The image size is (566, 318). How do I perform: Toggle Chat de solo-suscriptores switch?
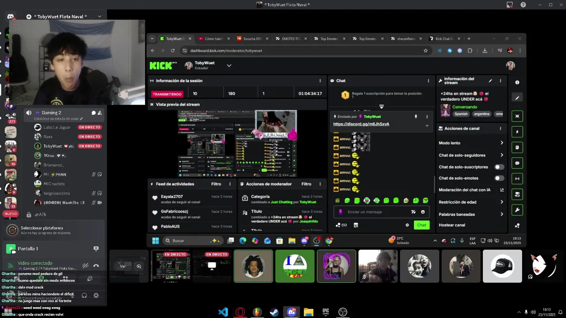[x=499, y=167]
